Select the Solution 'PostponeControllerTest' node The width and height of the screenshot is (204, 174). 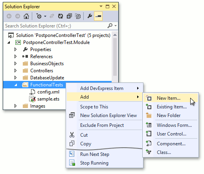point(63,35)
